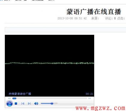The height and width of the screenshot is (111, 126).
Task: Click the seek bar position handle
Action: click(x=14, y=98)
